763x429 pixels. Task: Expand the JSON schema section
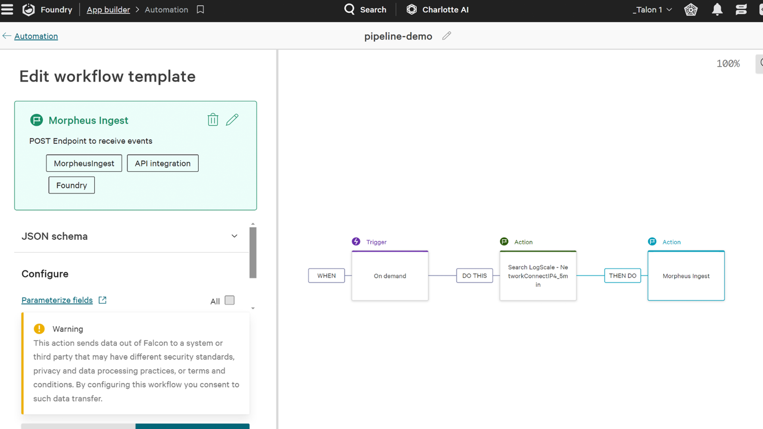coord(234,236)
